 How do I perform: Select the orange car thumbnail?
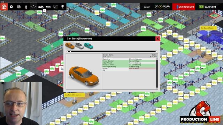pyautogui.click(x=70, y=45)
